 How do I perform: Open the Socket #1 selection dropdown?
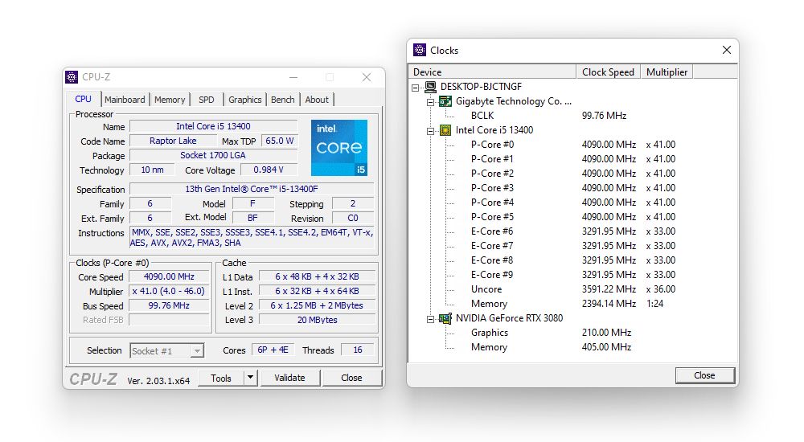click(197, 350)
